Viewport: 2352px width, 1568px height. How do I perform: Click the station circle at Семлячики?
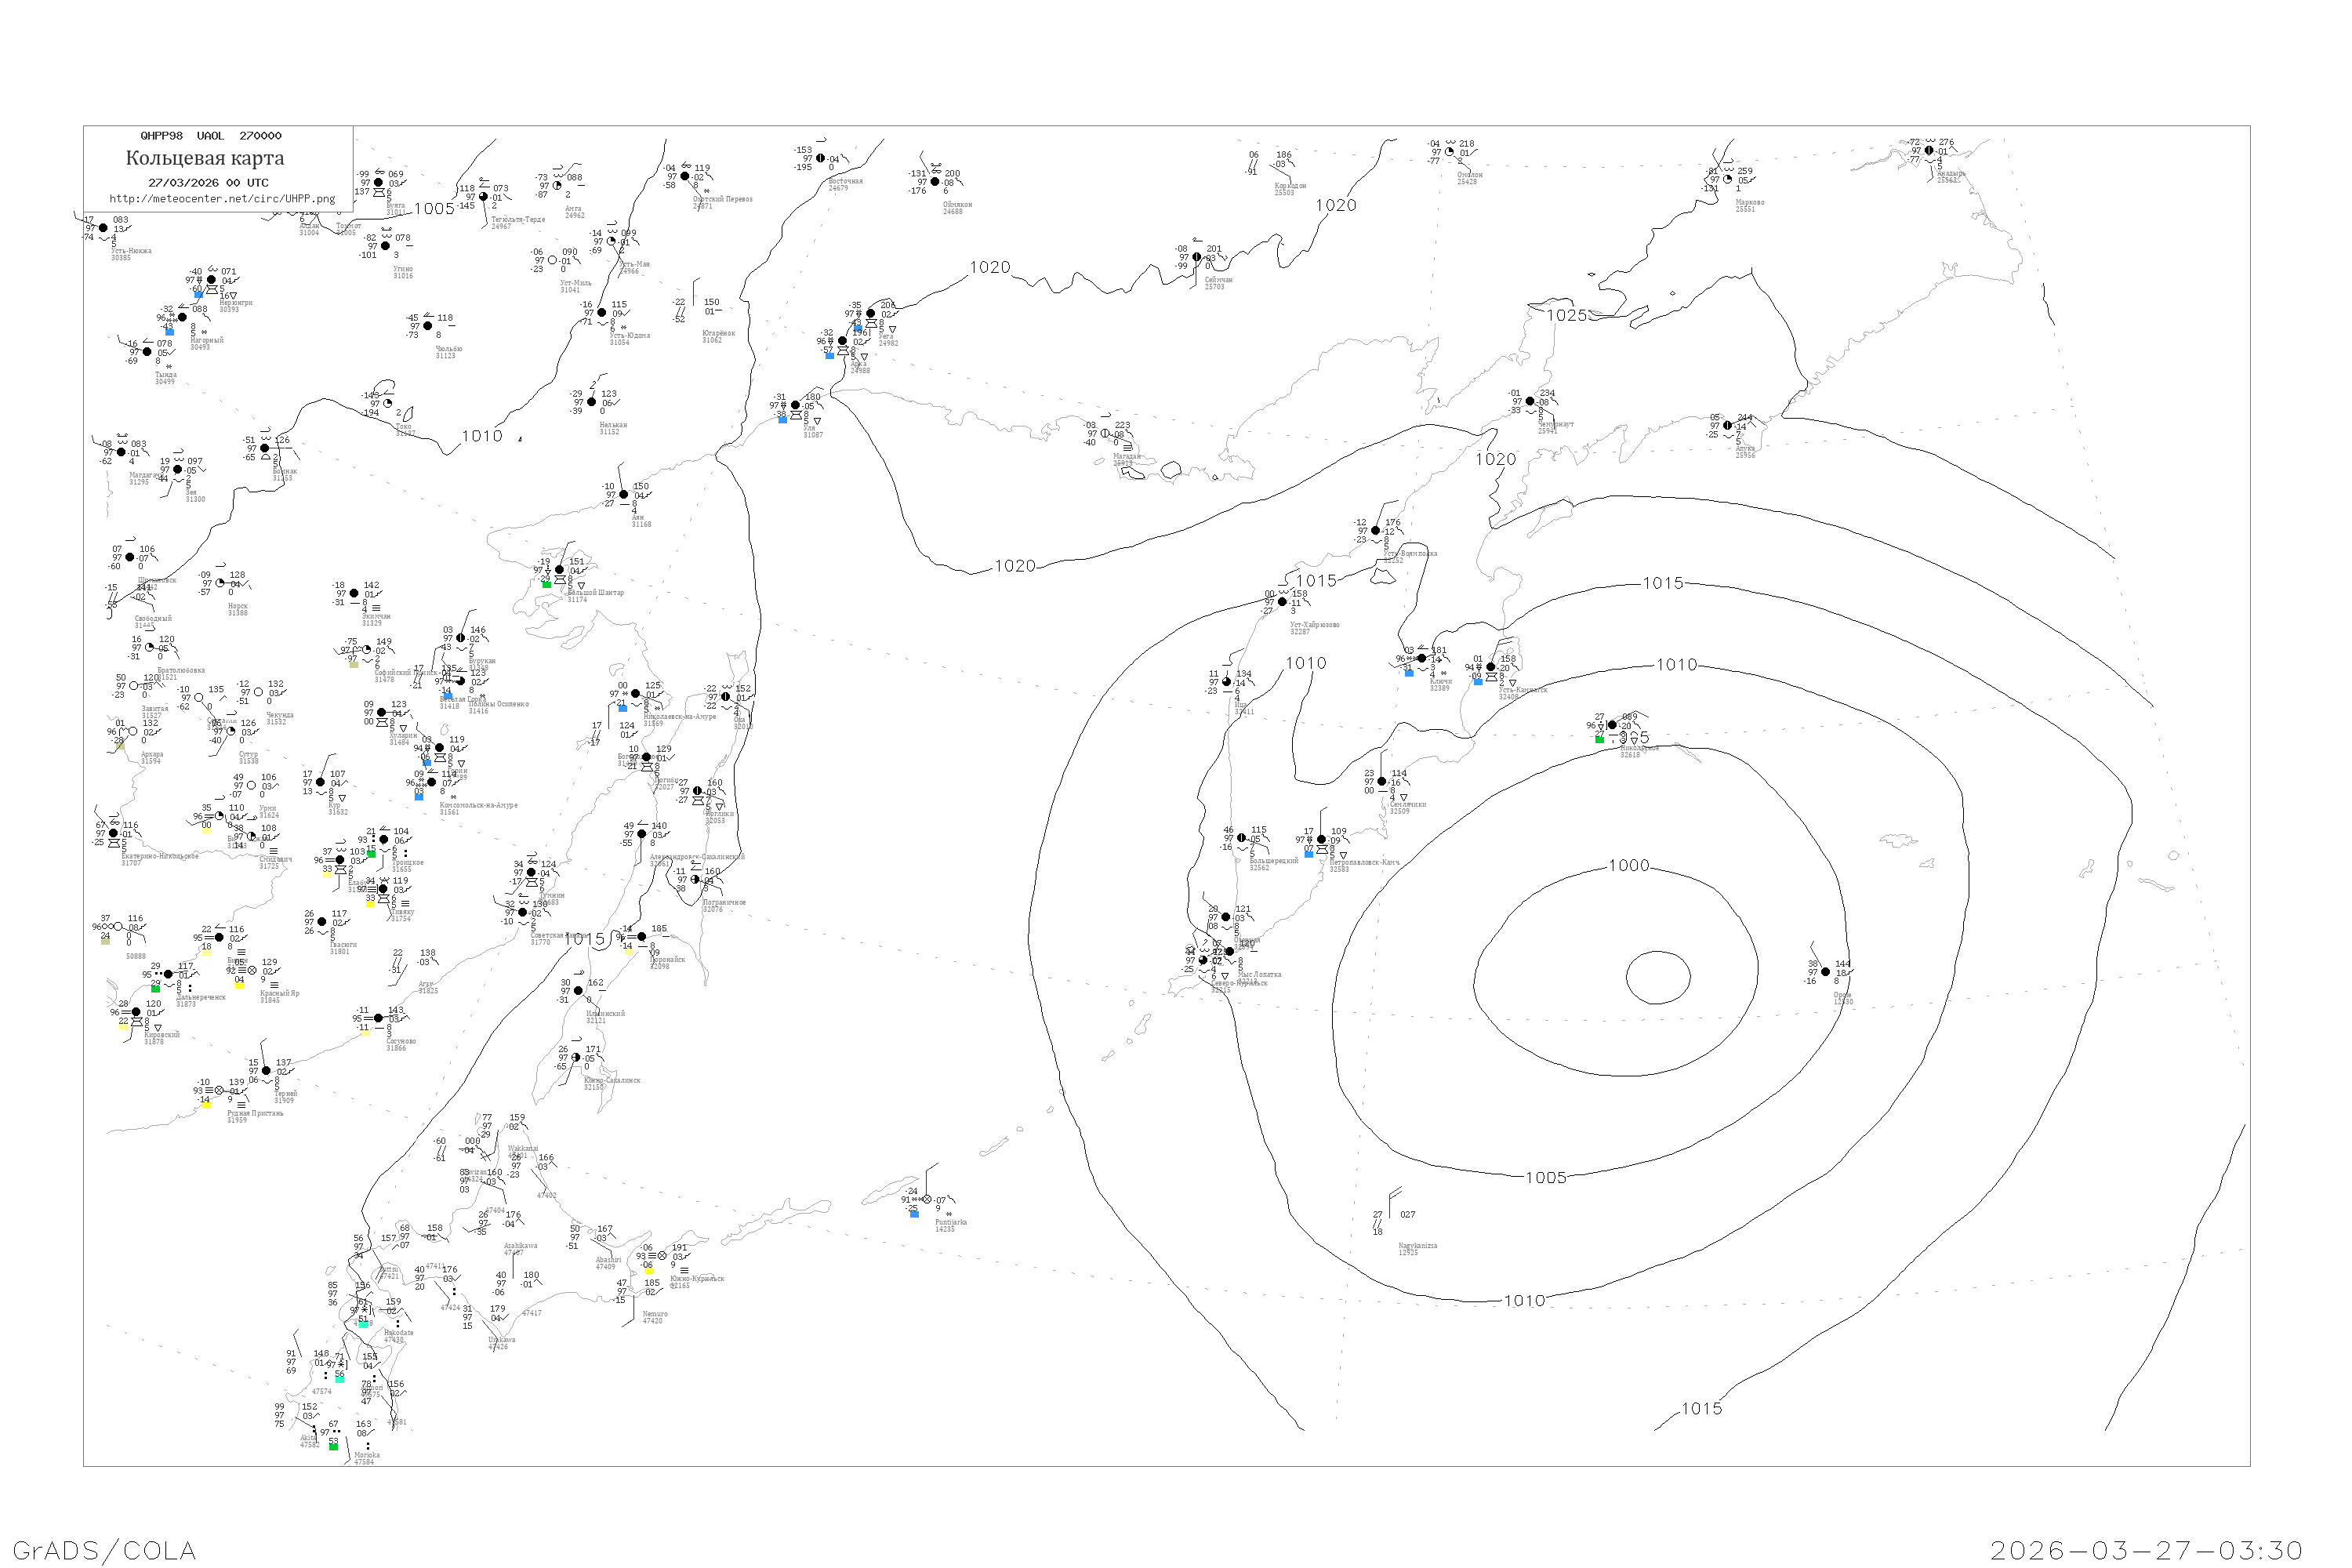1382,782
